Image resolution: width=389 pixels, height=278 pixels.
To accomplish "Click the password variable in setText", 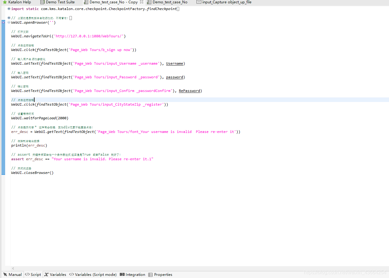I will pyautogui.click(x=175, y=77).
